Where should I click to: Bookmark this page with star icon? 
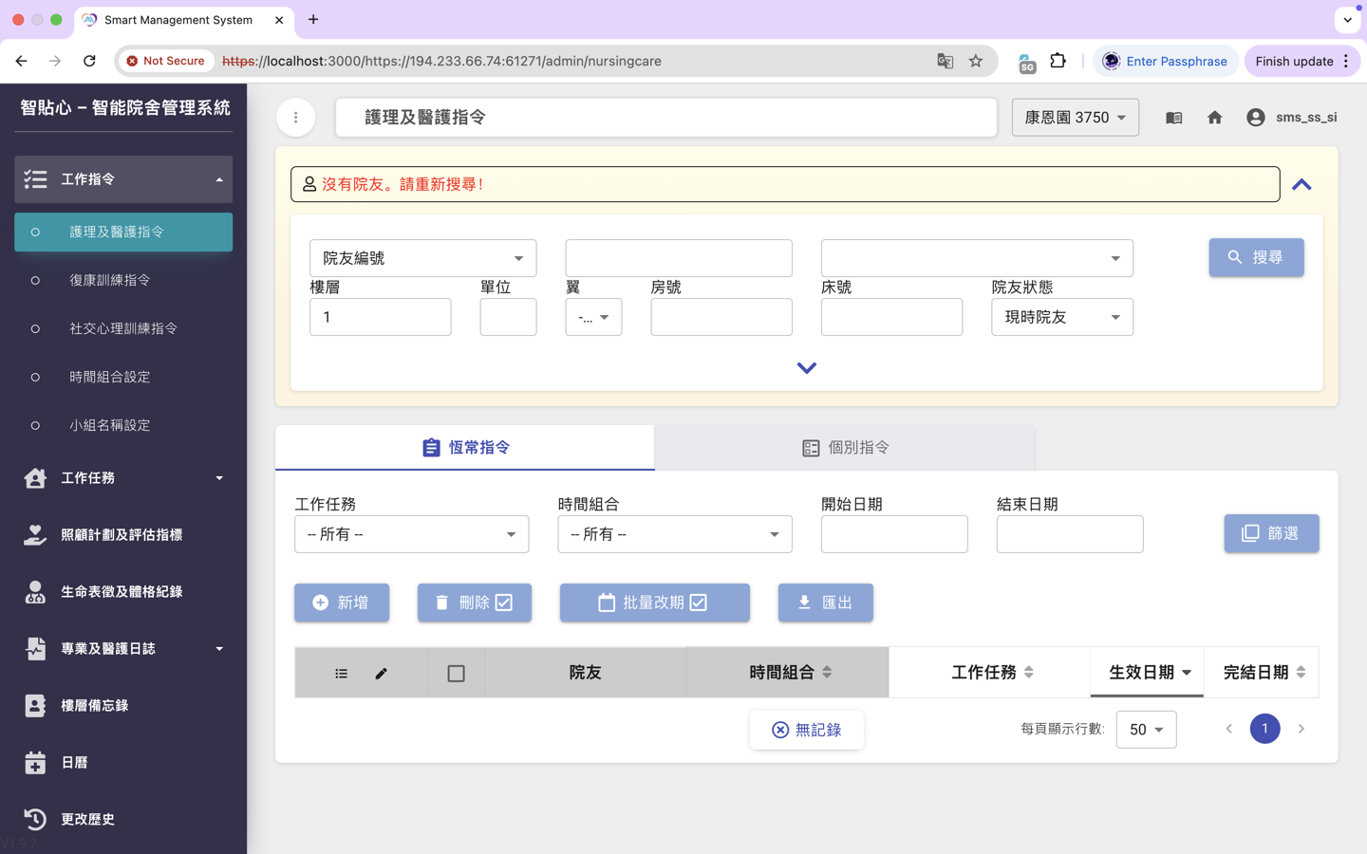975,61
